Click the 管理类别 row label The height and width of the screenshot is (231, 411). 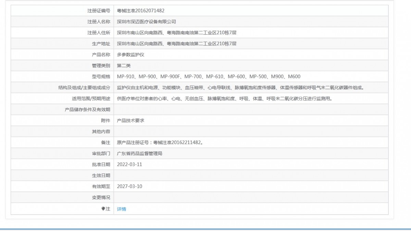(101, 65)
